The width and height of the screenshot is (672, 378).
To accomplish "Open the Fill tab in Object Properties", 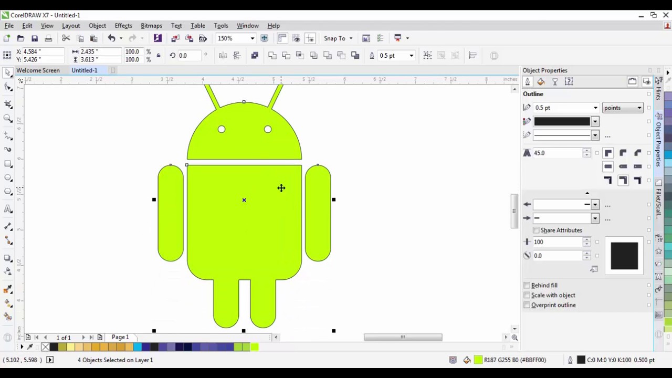I will (x=541, y=82).
